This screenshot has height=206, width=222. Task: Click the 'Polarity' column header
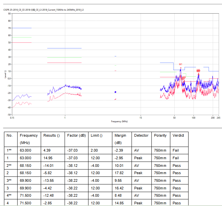pyautogui.click(x=160, y=136)
